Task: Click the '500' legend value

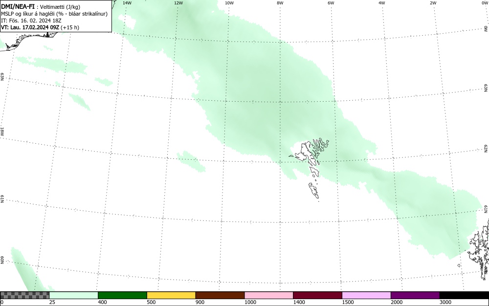Action: point(151,302)
